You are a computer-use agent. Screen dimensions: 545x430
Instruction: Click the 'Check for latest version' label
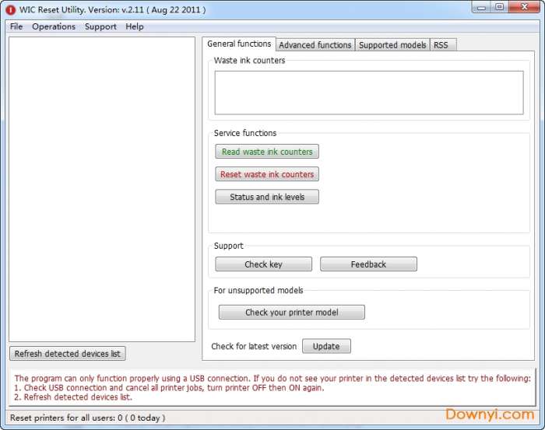tap(254, 346)
